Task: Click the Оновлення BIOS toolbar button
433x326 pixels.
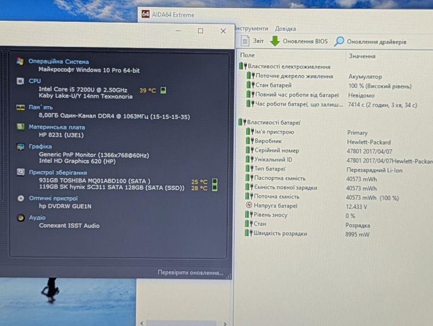Action: [x=299, y=41]
